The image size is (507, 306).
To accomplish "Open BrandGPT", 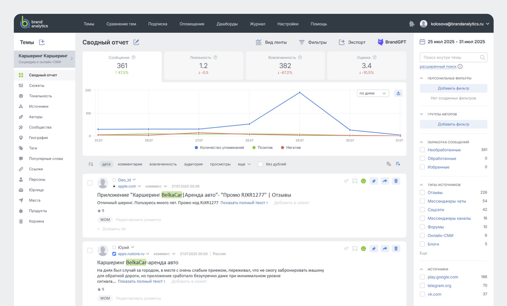I will click(392, 42).
